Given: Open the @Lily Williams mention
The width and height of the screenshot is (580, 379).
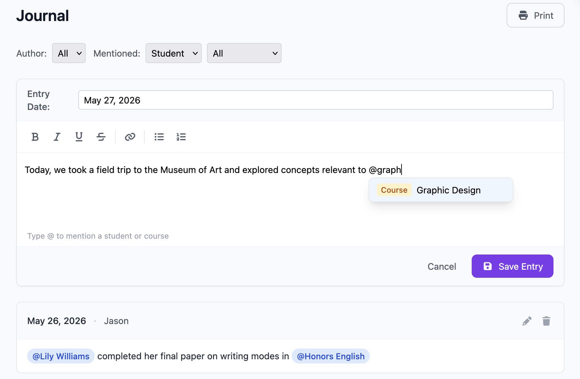Looking at the screenshot, I should 61,356.
